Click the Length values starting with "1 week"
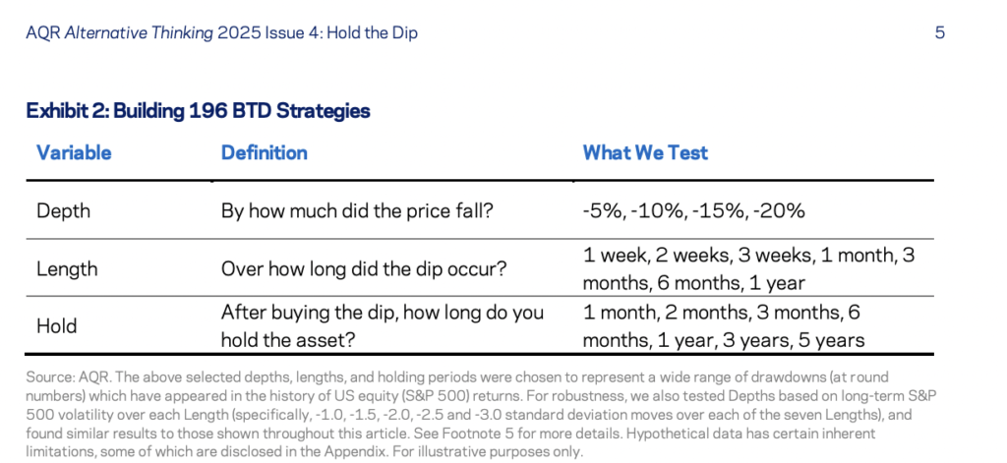Image resolution: width=1007 pixels, height=463 pixels. 748,268
